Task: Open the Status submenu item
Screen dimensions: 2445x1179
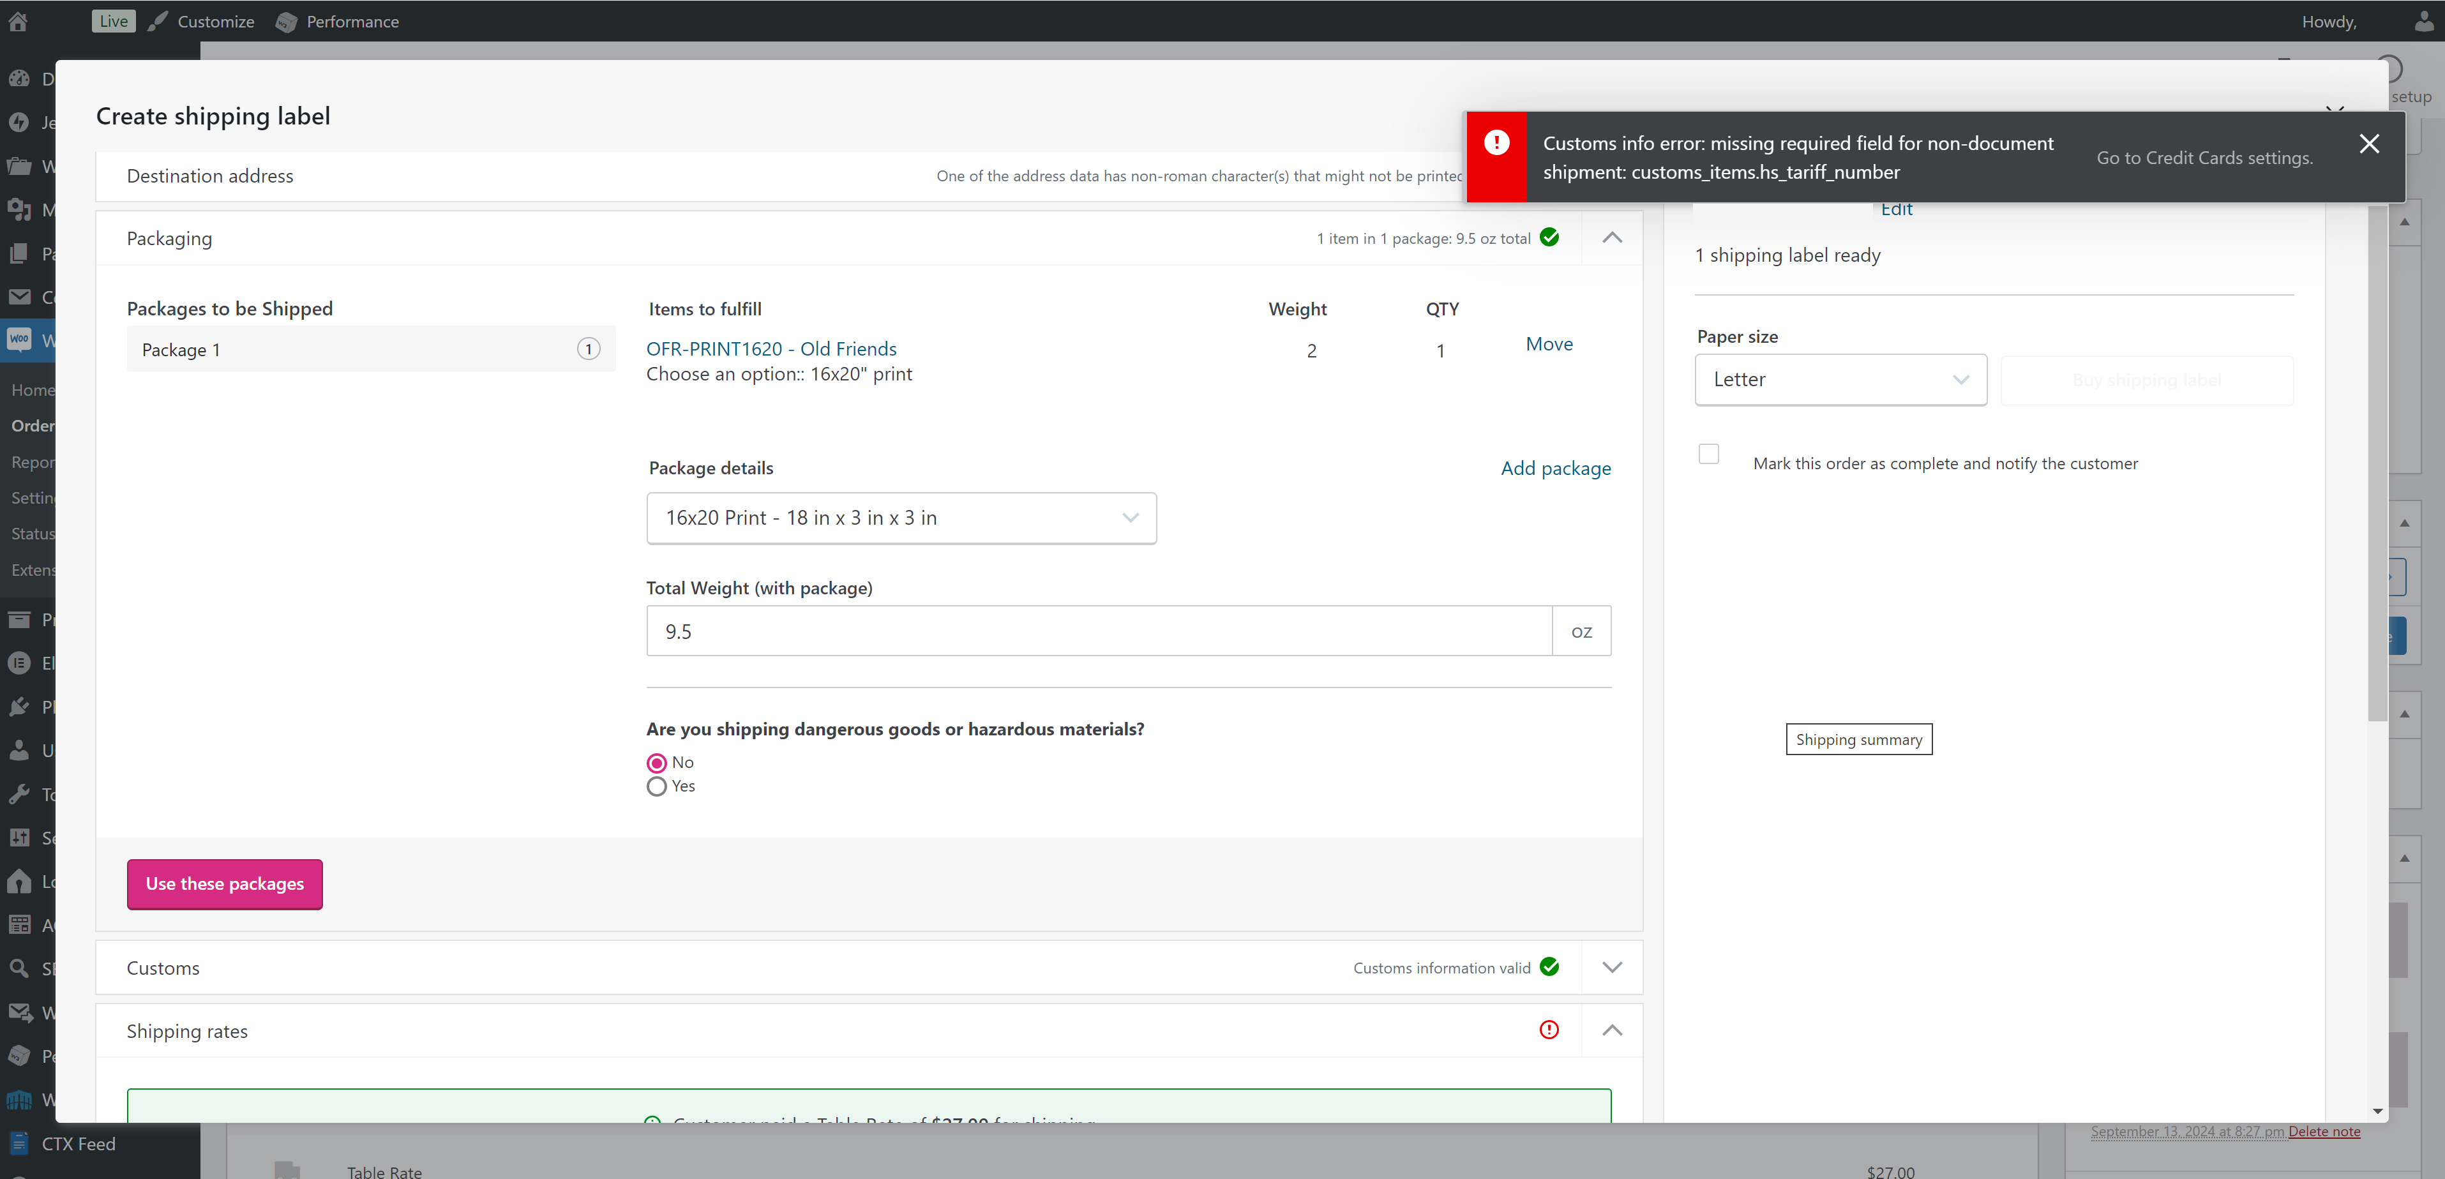Action: tap(33, 534)
